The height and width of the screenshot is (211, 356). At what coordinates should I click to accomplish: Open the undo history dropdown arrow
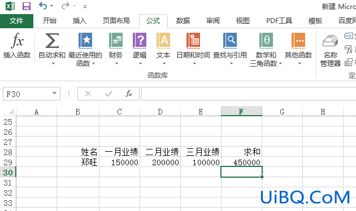tap(52, 6)
